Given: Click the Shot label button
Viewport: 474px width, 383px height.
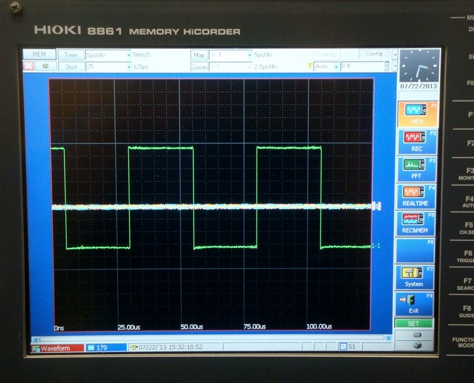Looking at the screenshot, I should 71,67.
